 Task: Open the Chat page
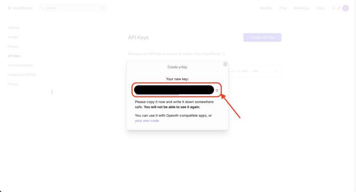(x=283, y=8)
